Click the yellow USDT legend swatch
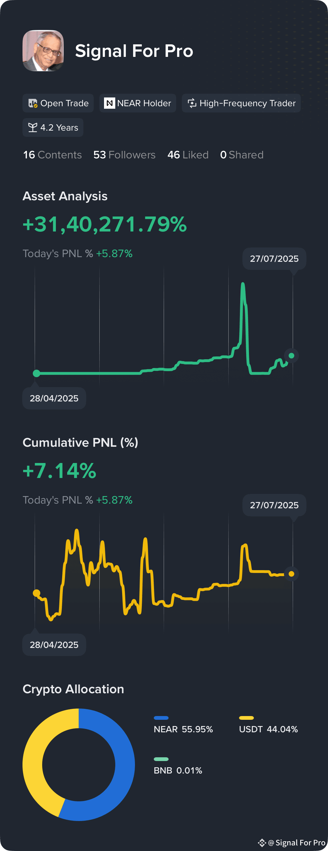328x851 pixels. point(246,718)
